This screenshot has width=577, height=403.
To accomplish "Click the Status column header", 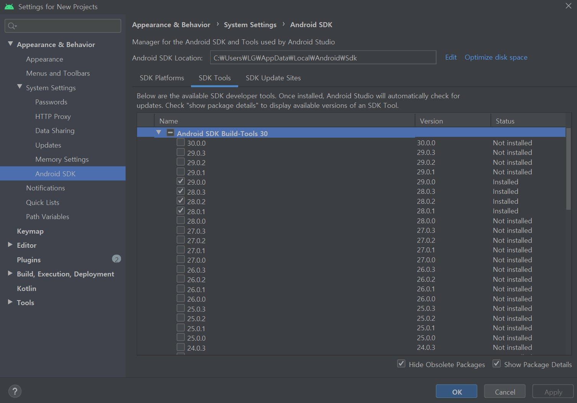I will coord(528,121).
